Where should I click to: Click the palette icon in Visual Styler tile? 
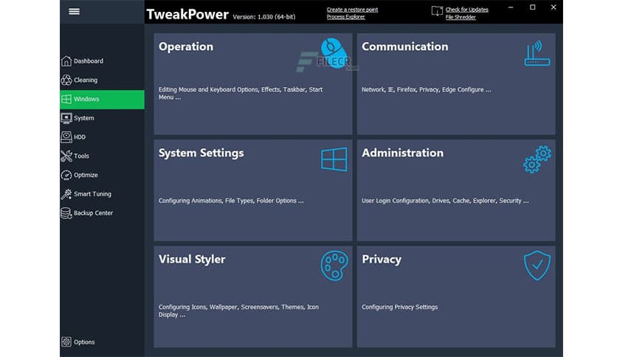[334, 266]
